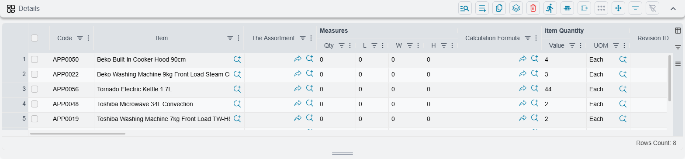The image size is (685, 159).
Task: Open UOM lookup for the APP0019 row
Action: tap(623, 118)
